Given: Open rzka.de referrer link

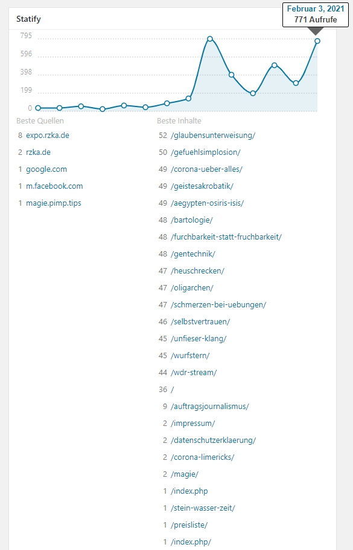Looking at the screenshot, I should click(x=38, y=152).
